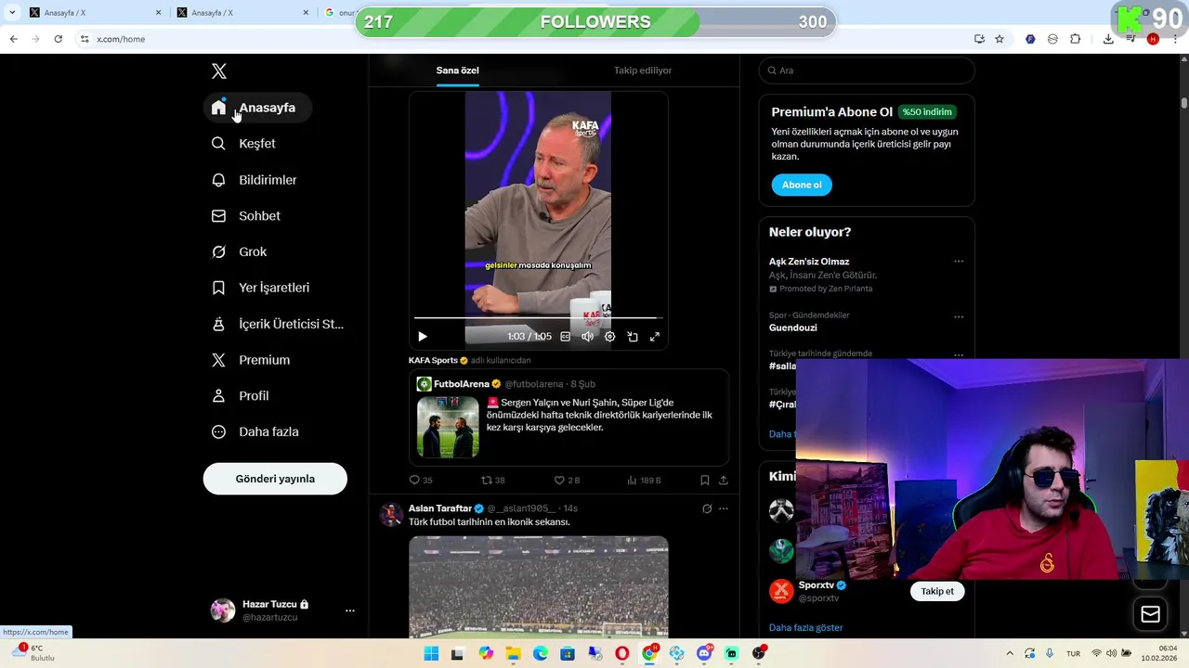Open the Guendouzi trending topic
This screenshot has width=1189, height=668.
[x=793, y=328]
